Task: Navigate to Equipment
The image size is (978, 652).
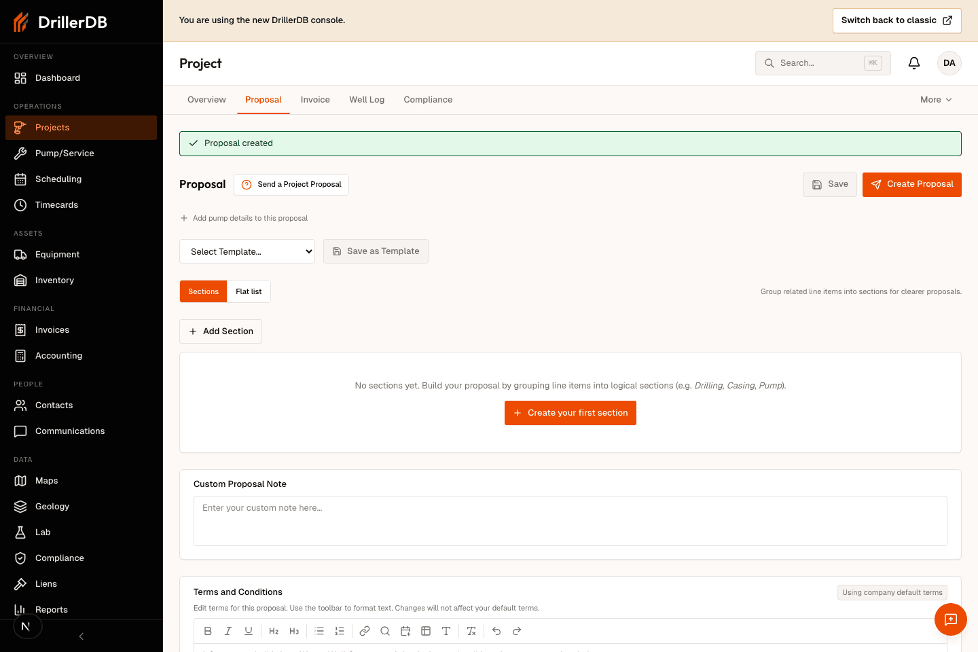Action: pyautogui.click(x=81, y=255)
